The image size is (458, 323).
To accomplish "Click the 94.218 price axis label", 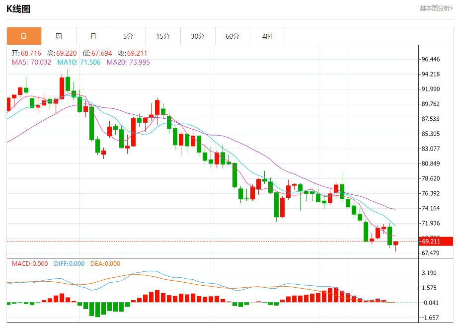I will pyautogui.click(x=431, y=74).
